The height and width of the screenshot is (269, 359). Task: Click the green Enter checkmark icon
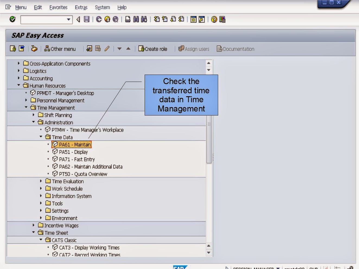pos(13,19)
